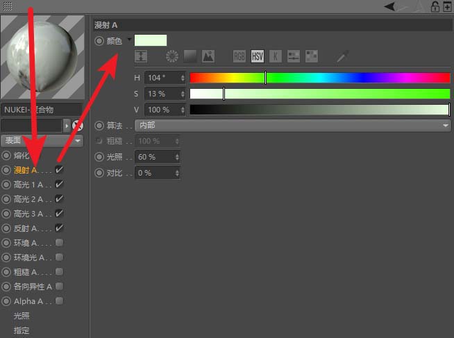Open the 算法 内部 dropdown
Viewport: 454px width, 338px height.
tap(293, 126)
